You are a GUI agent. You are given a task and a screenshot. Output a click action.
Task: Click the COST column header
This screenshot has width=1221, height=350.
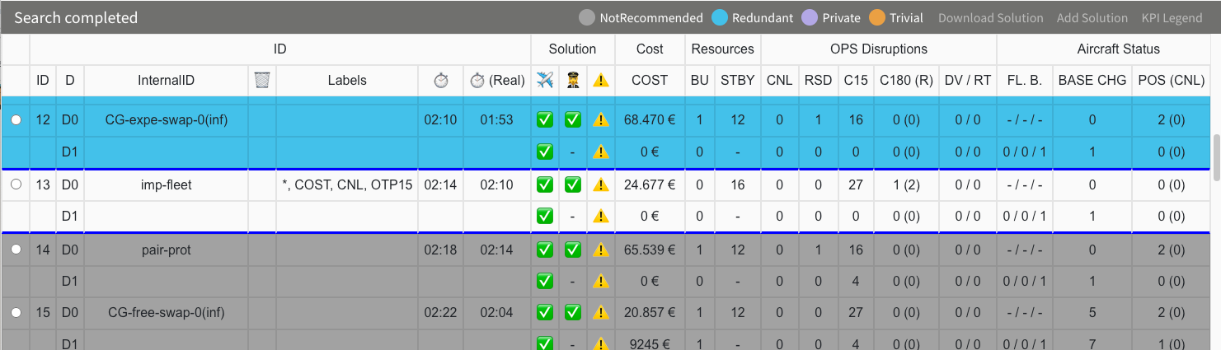click(x=650, y=81)
